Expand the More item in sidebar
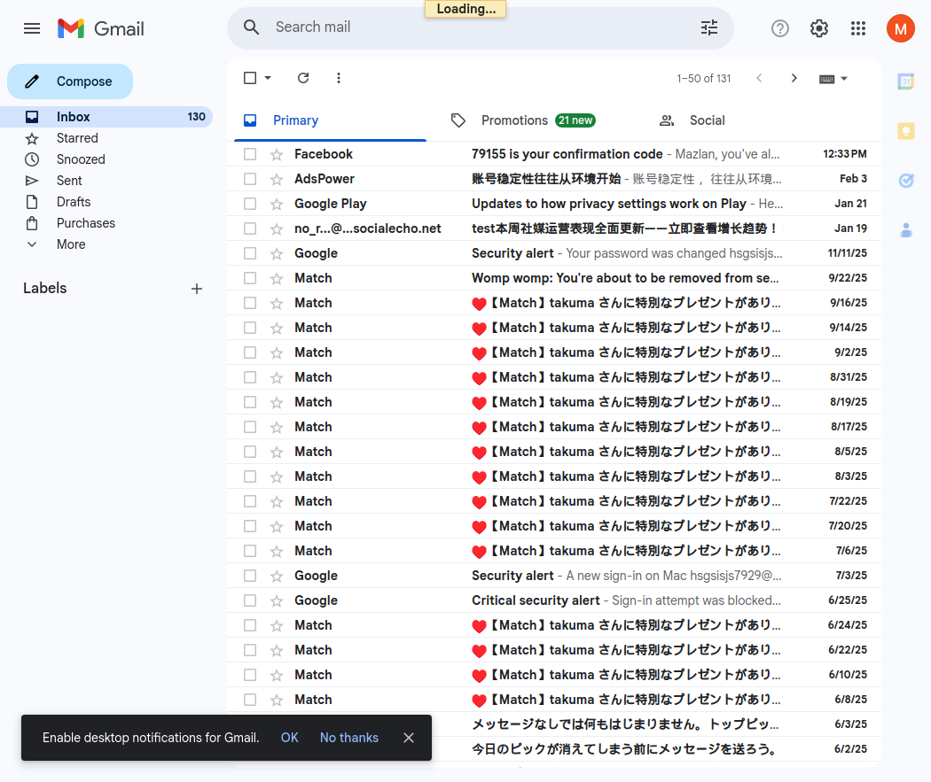The width and height of the screenshot is (931, 782). (x=71, y=244)
